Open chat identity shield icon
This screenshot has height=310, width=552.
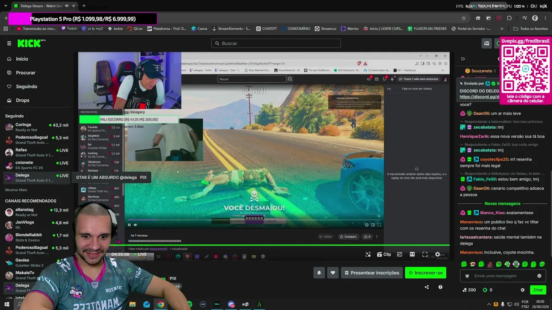click(x=467, y=276)
